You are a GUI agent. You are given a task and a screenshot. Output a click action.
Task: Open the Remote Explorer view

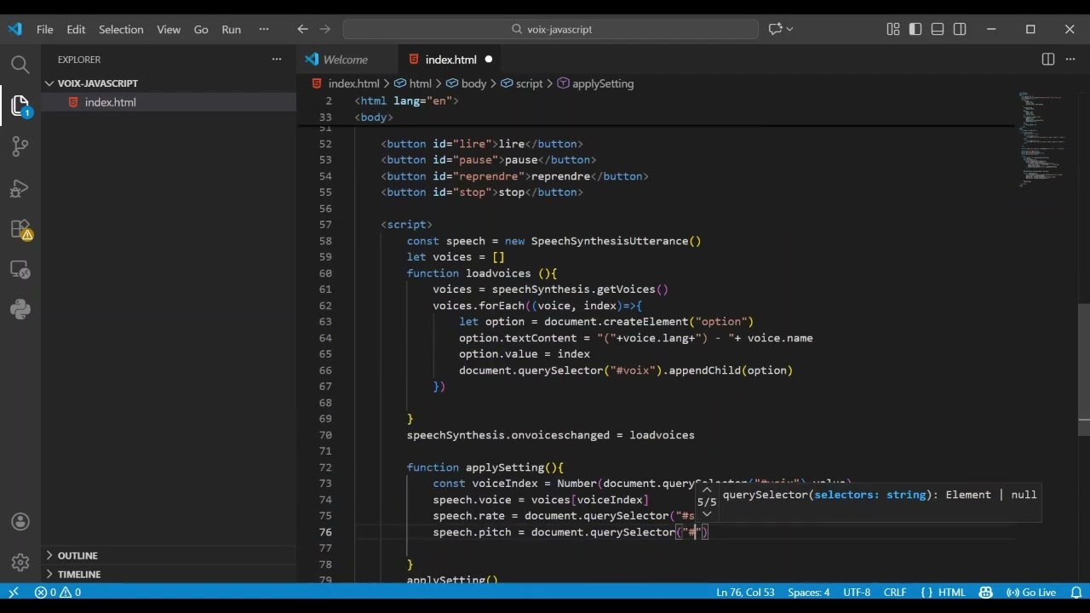20,269
